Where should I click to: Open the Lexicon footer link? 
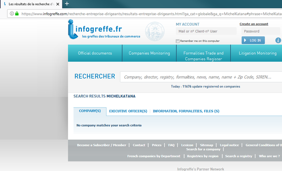pyautogui.click(x=187, y=145)
